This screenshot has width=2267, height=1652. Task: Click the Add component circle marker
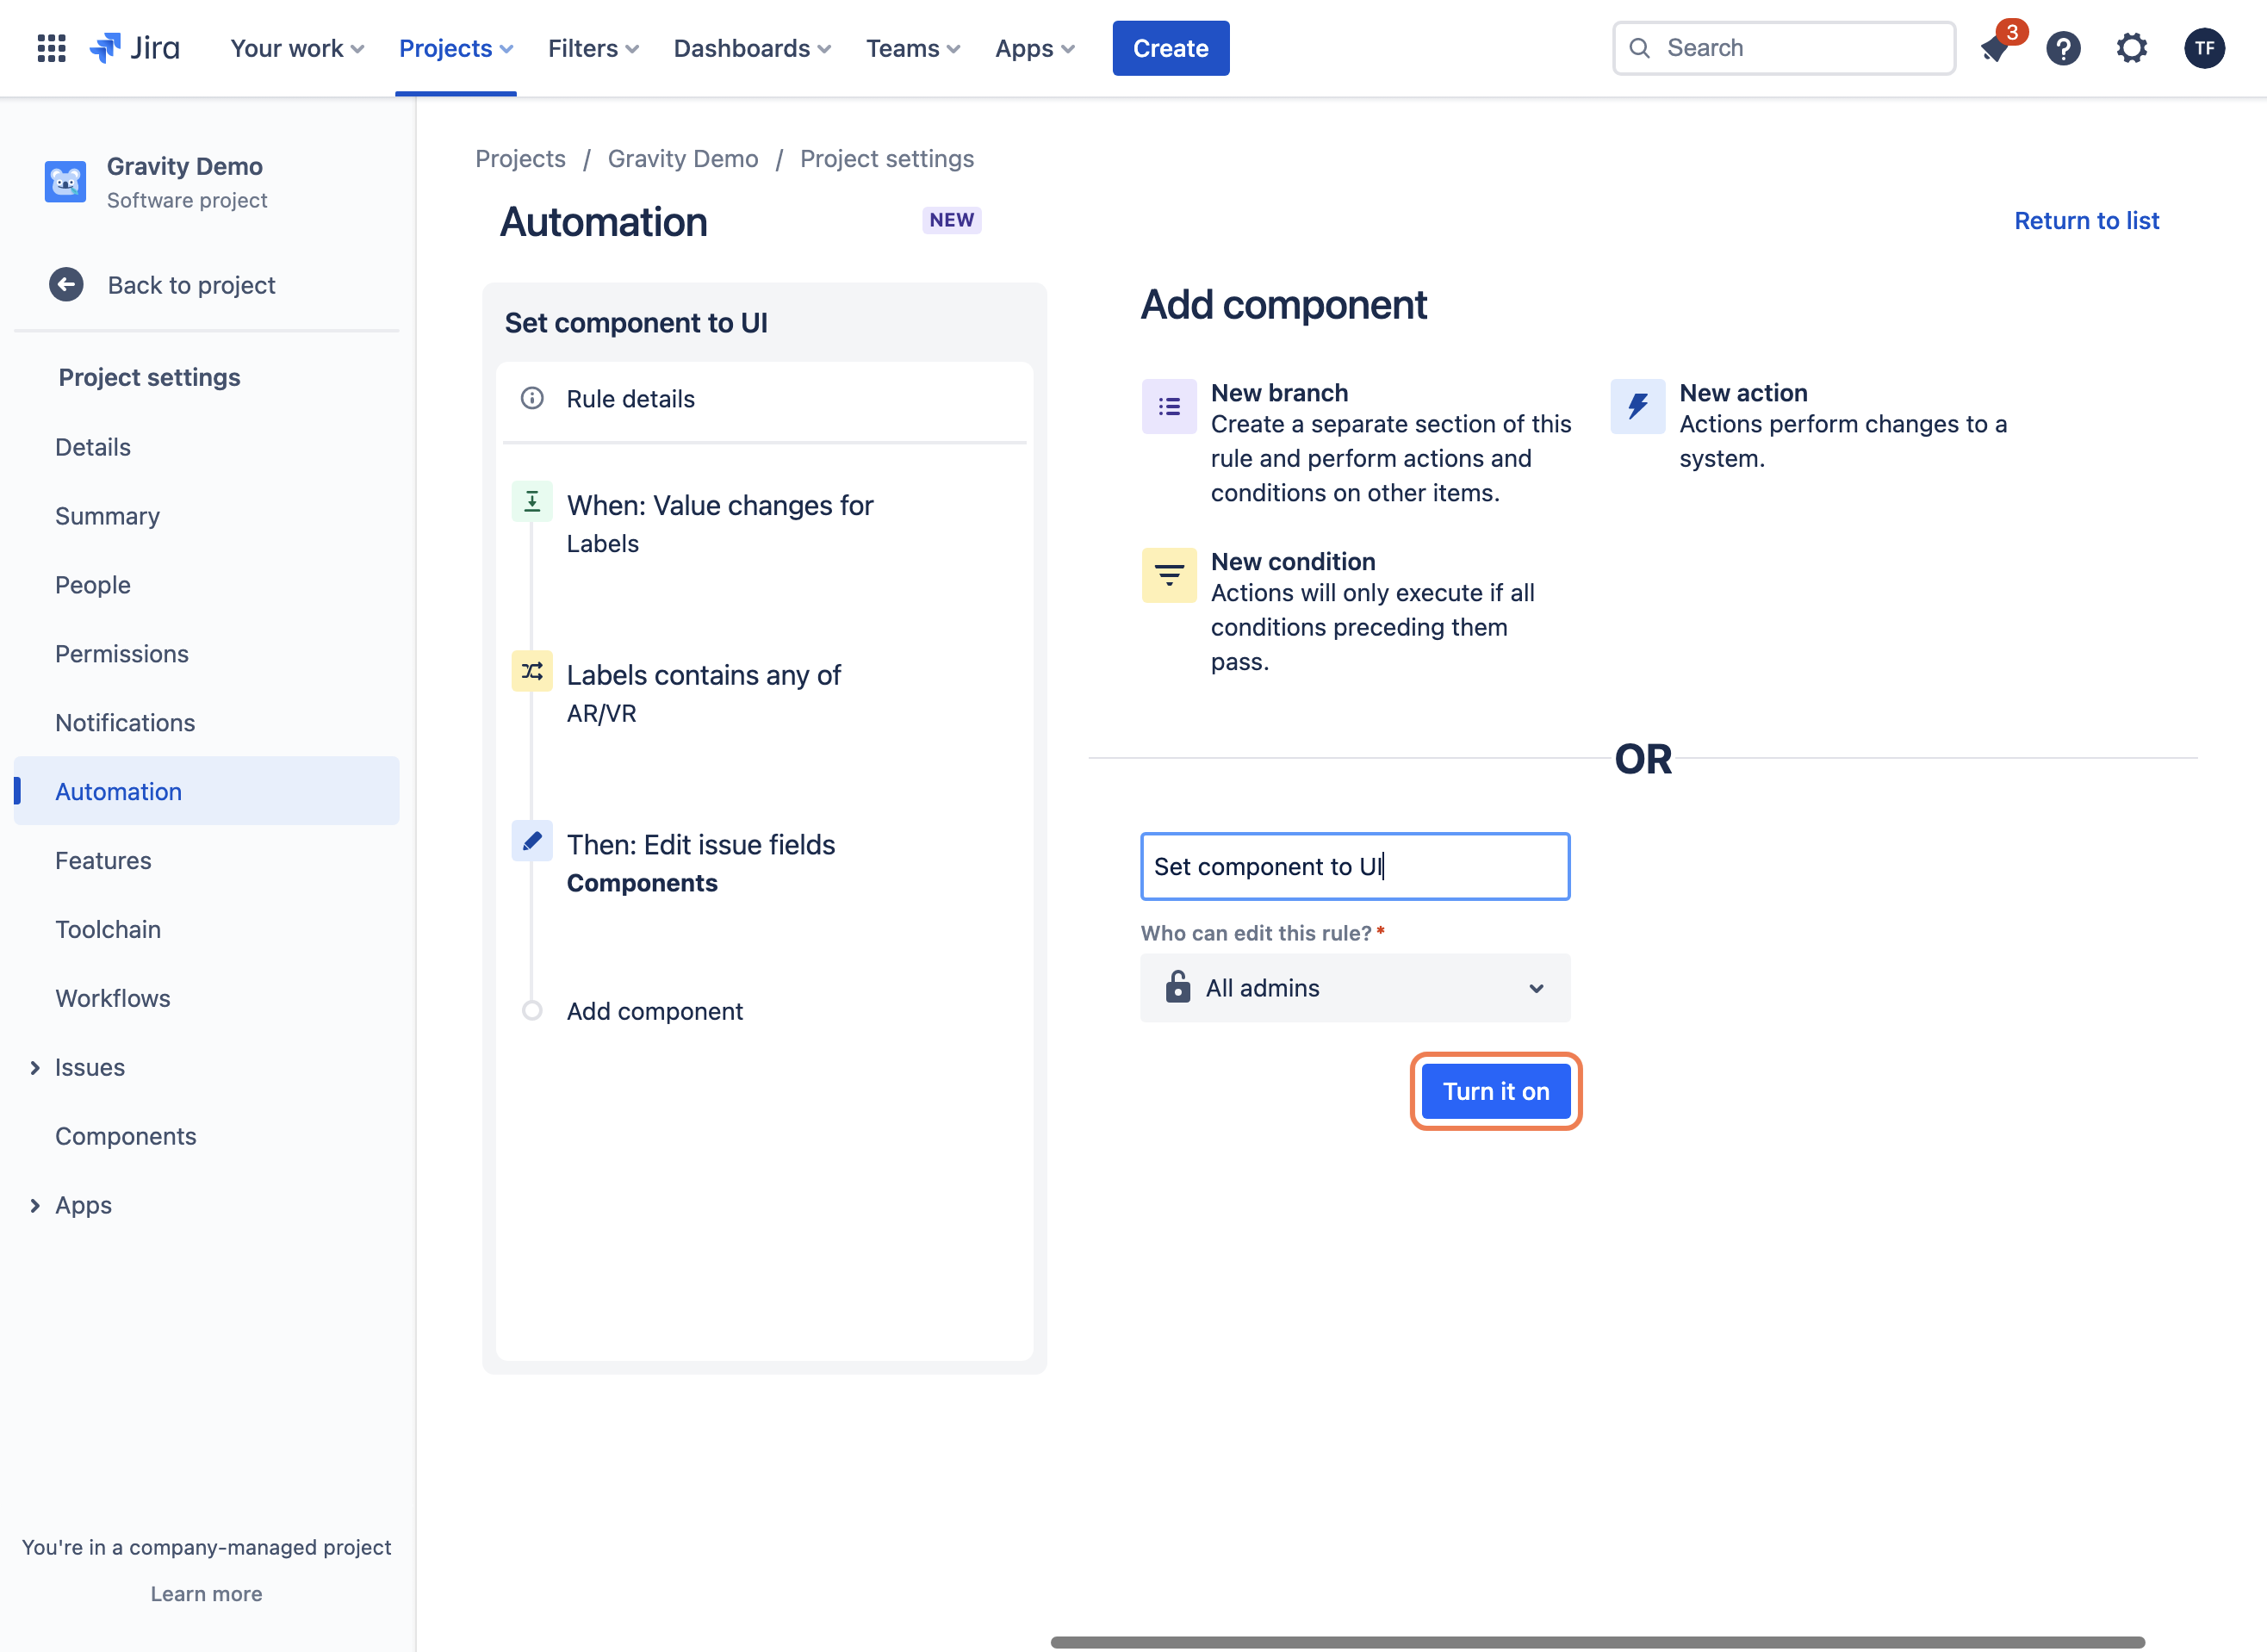[532, 1011]
